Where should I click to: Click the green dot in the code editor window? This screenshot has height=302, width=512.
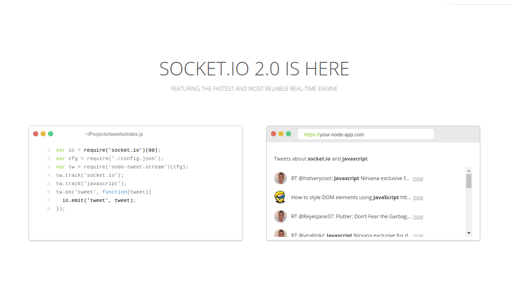(x=51, y=134)
